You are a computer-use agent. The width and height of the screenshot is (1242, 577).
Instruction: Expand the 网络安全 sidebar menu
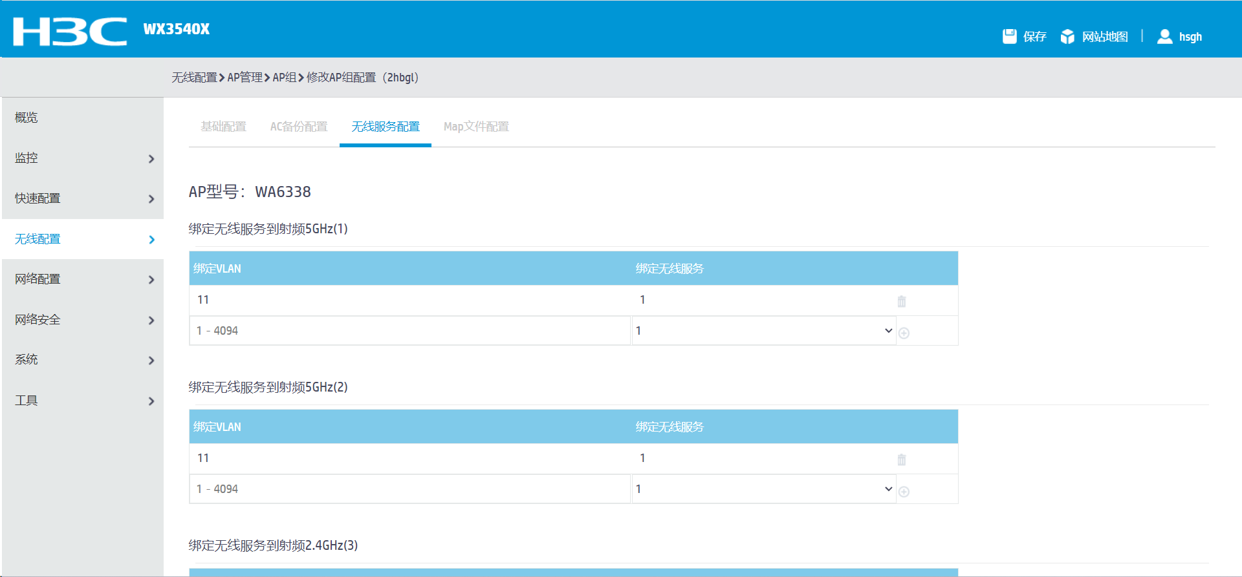point(83,320)
